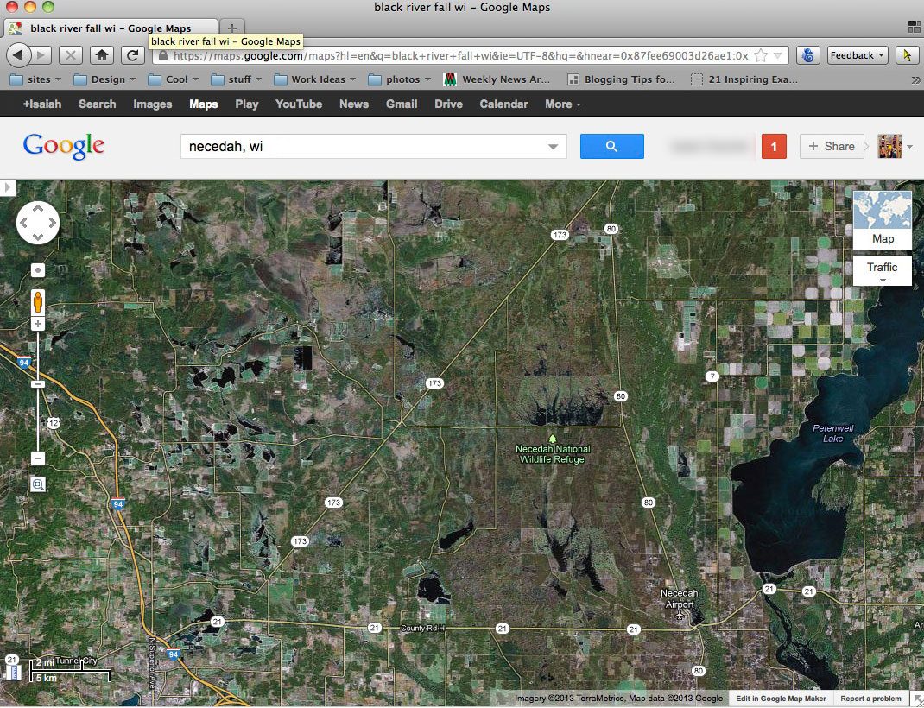Open the Weekly News Ar... bookmark

[497, 79]
